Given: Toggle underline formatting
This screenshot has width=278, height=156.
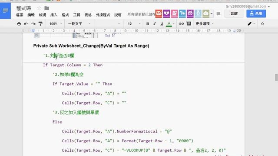Looking at the screenshot, I should pyautogui.click(x=162, y=24).
